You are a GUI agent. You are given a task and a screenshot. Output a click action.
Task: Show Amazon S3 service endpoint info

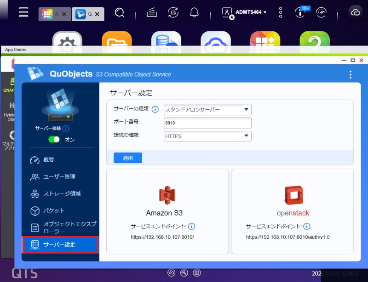[192, 226]
